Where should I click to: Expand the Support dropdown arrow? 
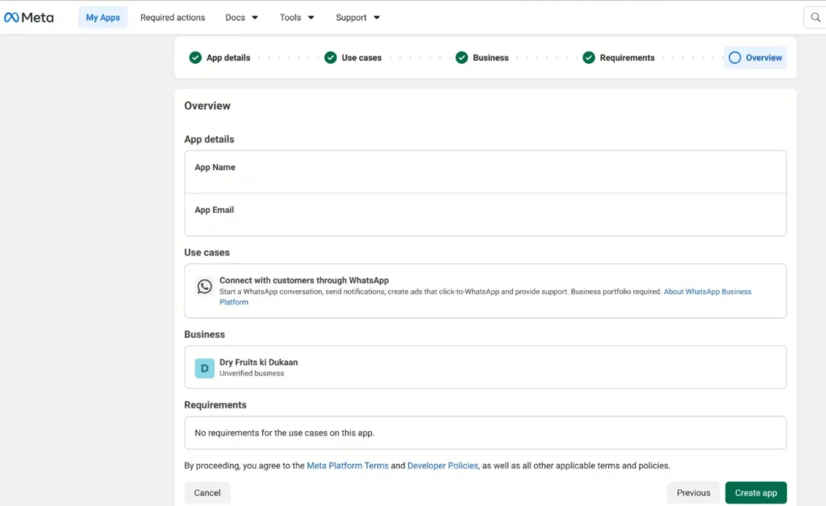pos(377,18)
